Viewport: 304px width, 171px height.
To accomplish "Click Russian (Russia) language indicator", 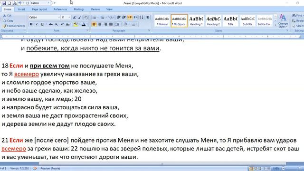I will point(50,169).
